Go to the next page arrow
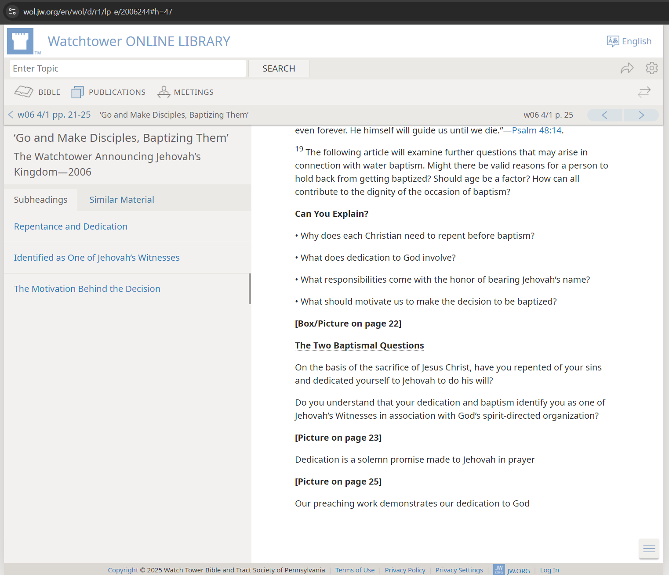Image resolution: width=669 pixels, height=575 pixels. point(641,115)
